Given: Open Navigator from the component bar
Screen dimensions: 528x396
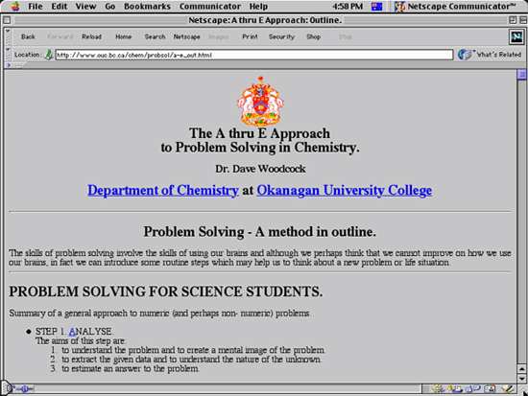Looking at the screenshot, I should click(439, 389).
